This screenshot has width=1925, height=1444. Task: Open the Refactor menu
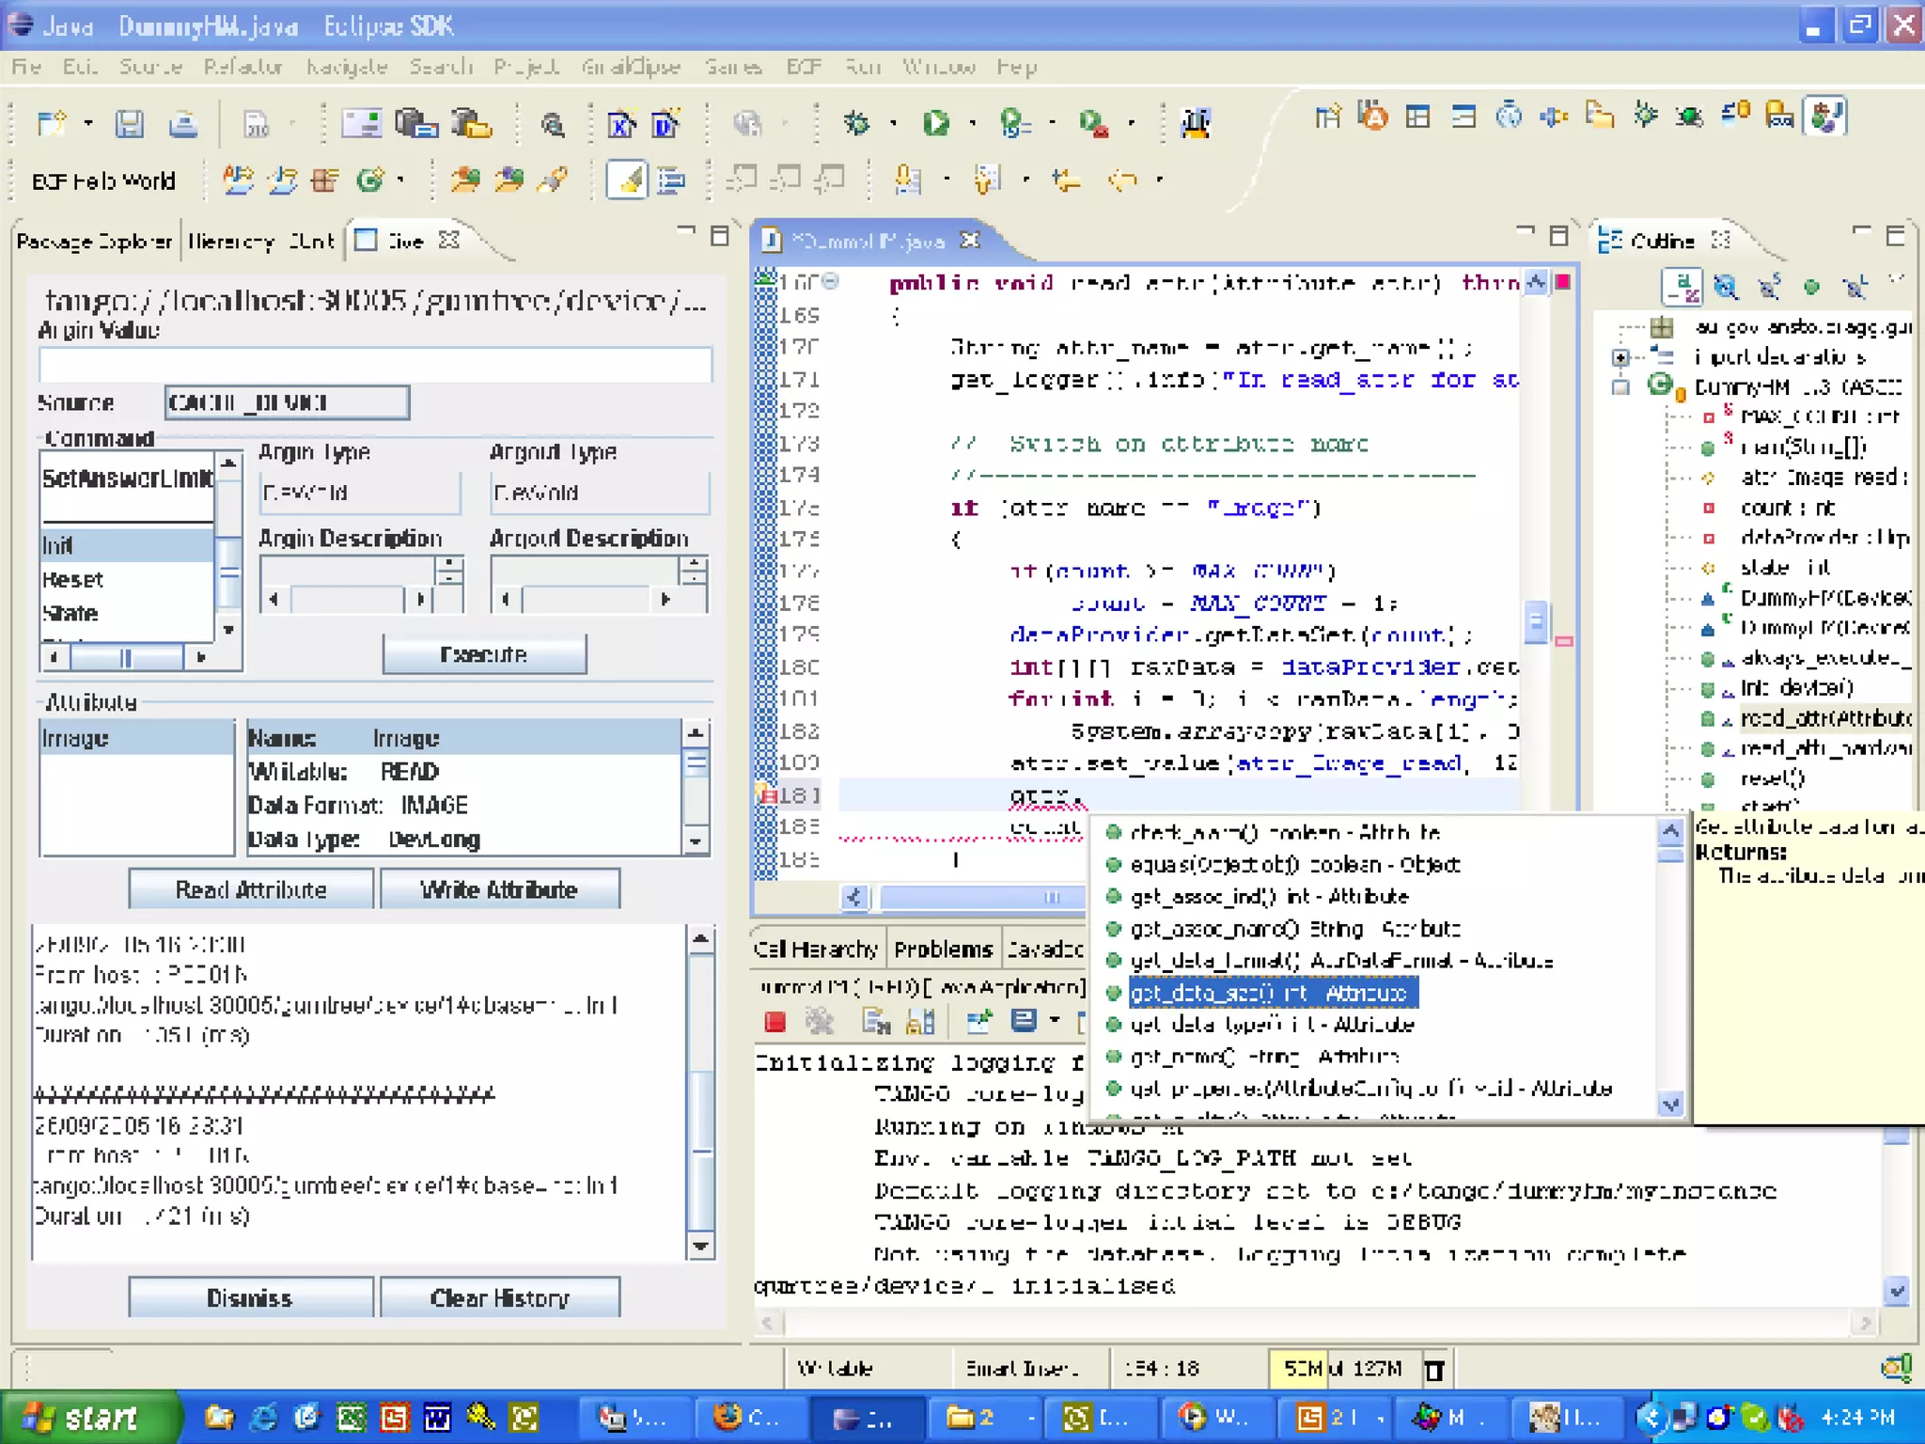243,67
